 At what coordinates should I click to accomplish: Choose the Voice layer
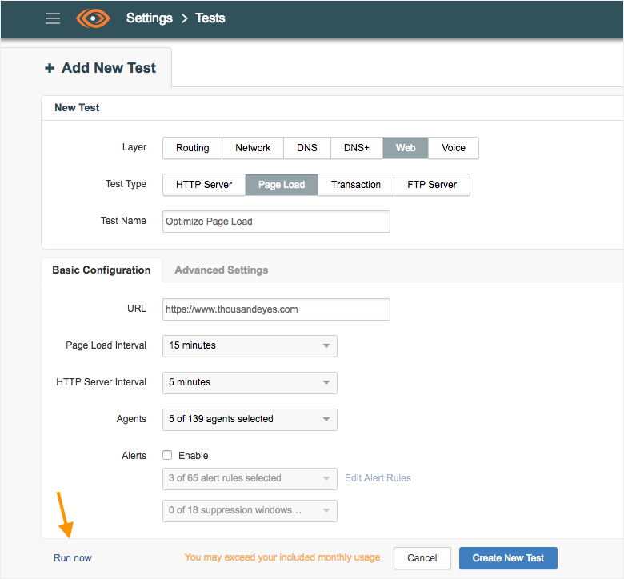(x=453, y=148)
